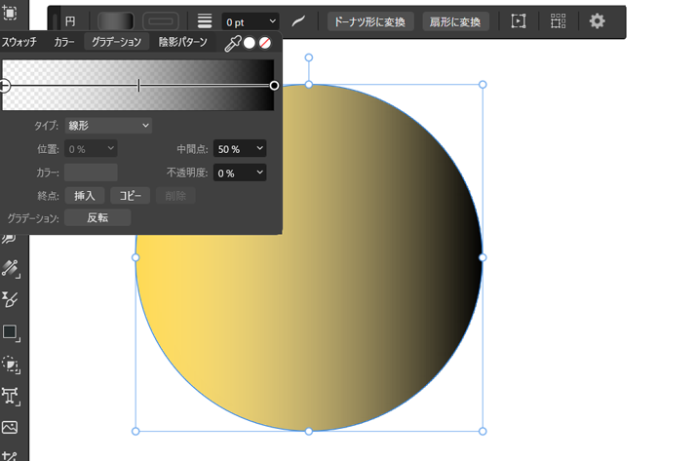Select the left transparent gradient stop
The image size is (697, 461).
pos(4,86)
